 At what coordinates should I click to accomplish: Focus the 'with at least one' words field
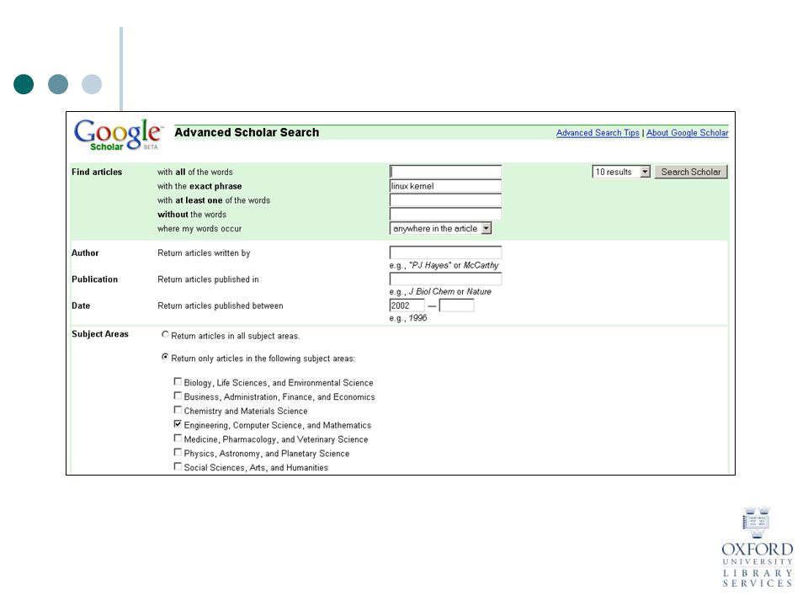click(x=445, y=200)
